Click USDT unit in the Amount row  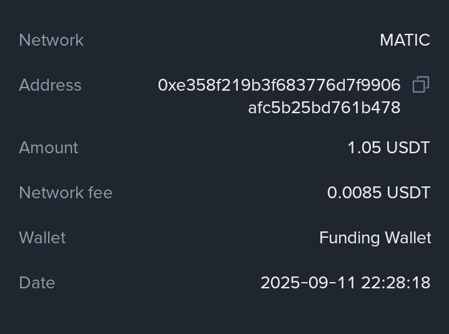click(x=408, y=148)
